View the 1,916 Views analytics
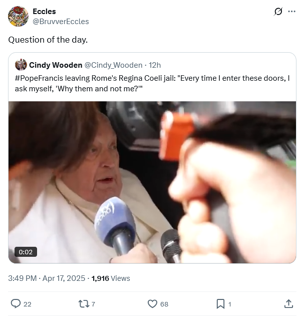Image resolution: width=305 pixels, height=316 pixels. point(111,278)
